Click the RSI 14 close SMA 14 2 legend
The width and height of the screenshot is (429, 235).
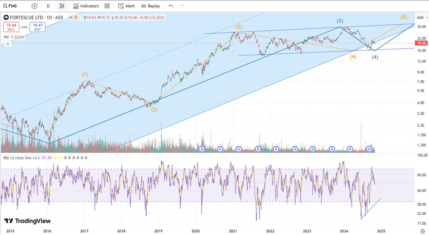21,157
